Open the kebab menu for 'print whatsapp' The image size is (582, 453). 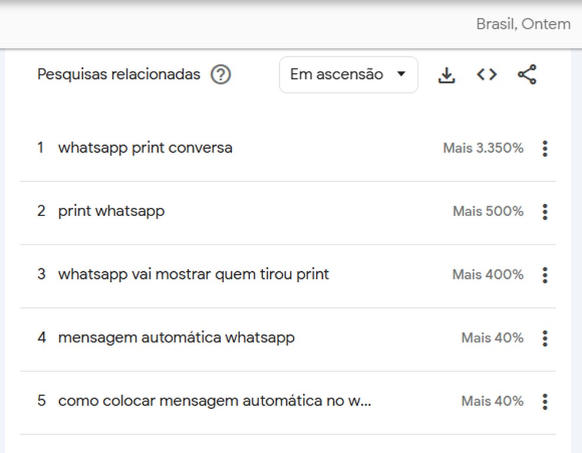pos(545,211)
